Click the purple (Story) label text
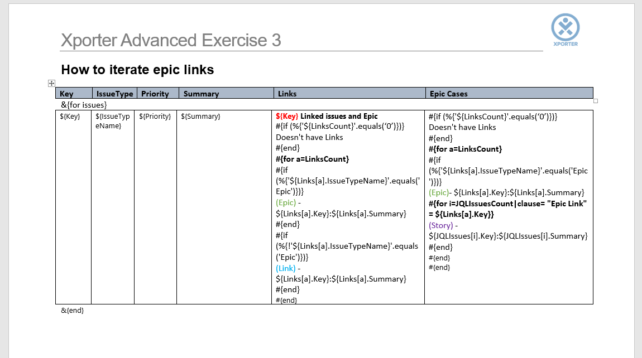The height and width of the screenshot is (358, 642). (440, 225)
